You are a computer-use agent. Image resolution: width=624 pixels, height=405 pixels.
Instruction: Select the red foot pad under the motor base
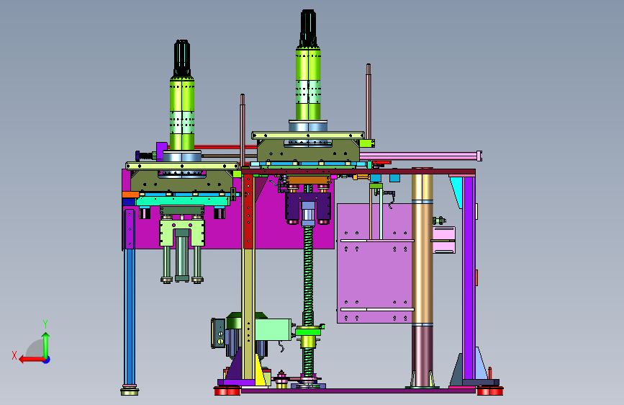coord(227,391)
